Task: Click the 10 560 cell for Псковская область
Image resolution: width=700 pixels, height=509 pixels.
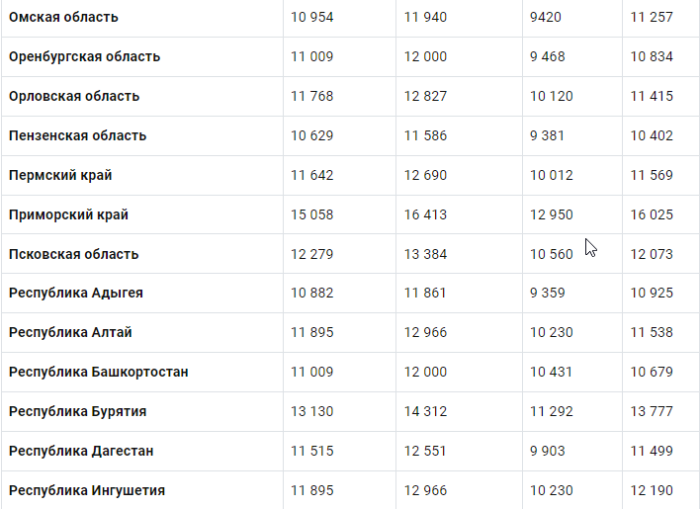Action: (552, 254)
